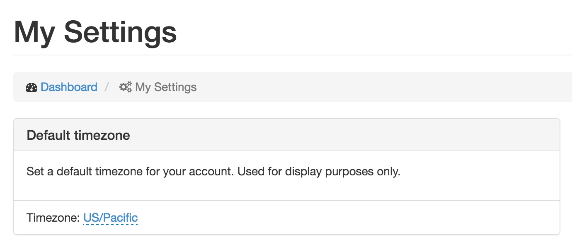Click the breadcrumb separator slash
This screenshot has height=244, width=572.
click(x=107, y=87)
